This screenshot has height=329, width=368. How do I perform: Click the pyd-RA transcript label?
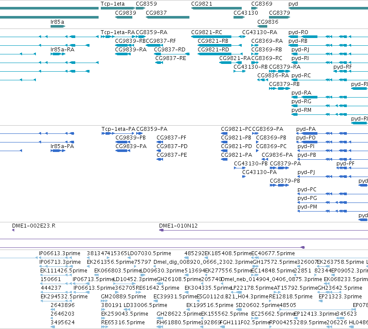pos(301,93)
